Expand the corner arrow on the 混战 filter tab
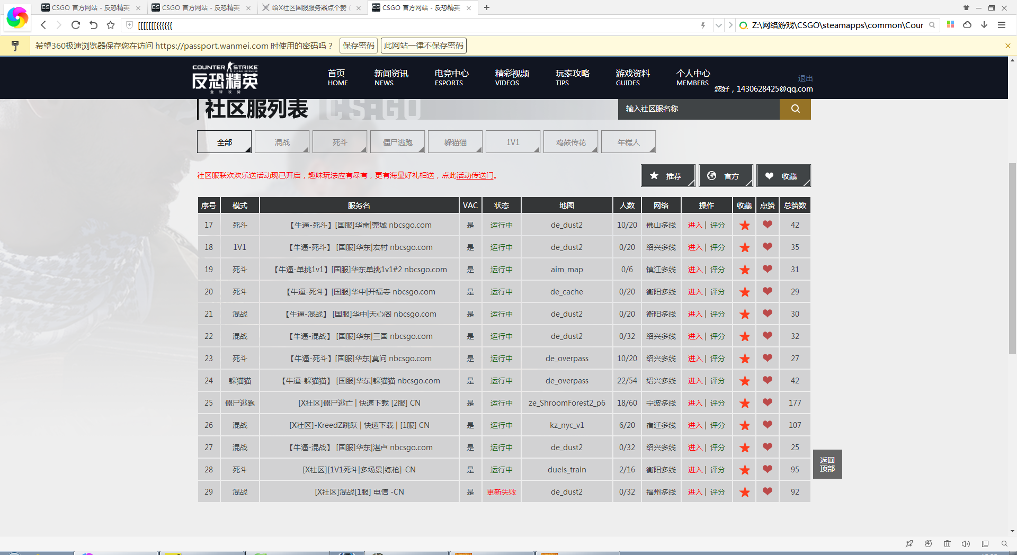1017x555 pixels. (306, 149)
